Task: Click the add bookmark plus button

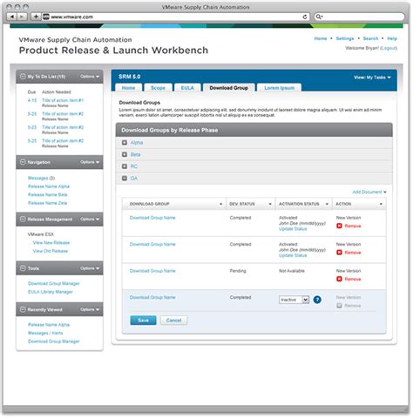Action: click(x=36, y=17)
